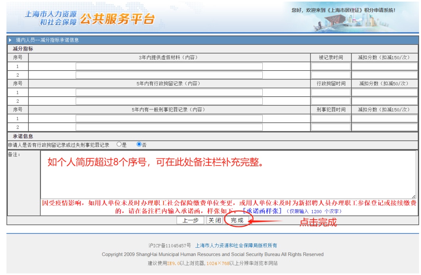Click row 2 虚假材料 content field

click(169, 75)
